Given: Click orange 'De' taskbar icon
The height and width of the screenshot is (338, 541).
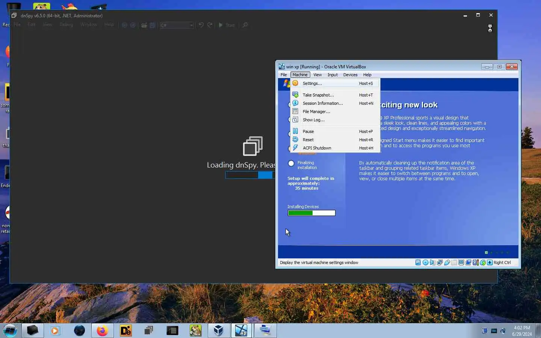Looking at the screenshot, I should (126, 330).
